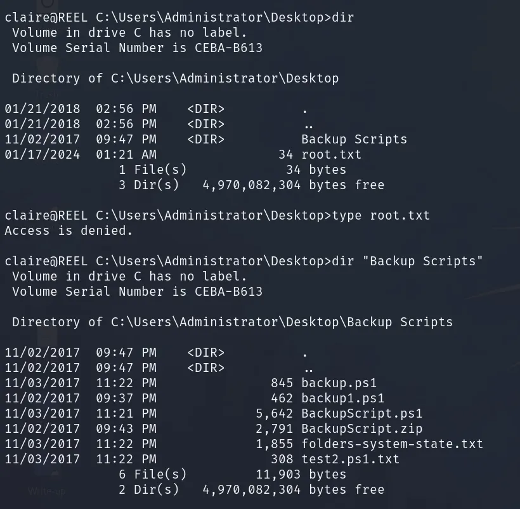
Task: Click folders-system-state.txt filename
Action: click(392, 444)
